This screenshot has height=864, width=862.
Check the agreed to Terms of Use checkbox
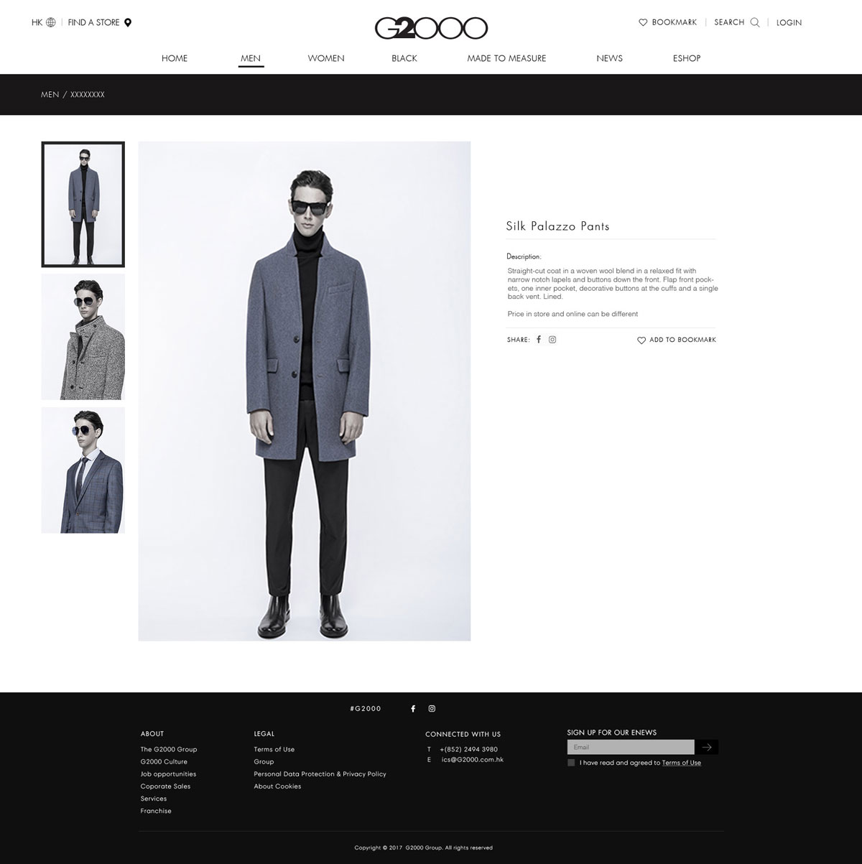coord(571,763)
